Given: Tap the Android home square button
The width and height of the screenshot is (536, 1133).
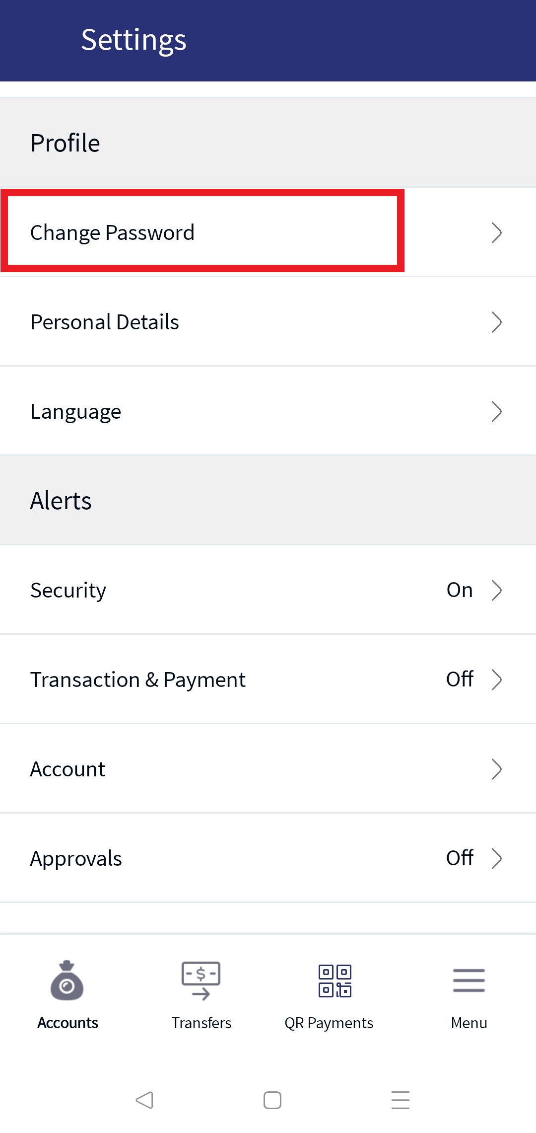Looking at the screenshot, I should pos(272,1100).
